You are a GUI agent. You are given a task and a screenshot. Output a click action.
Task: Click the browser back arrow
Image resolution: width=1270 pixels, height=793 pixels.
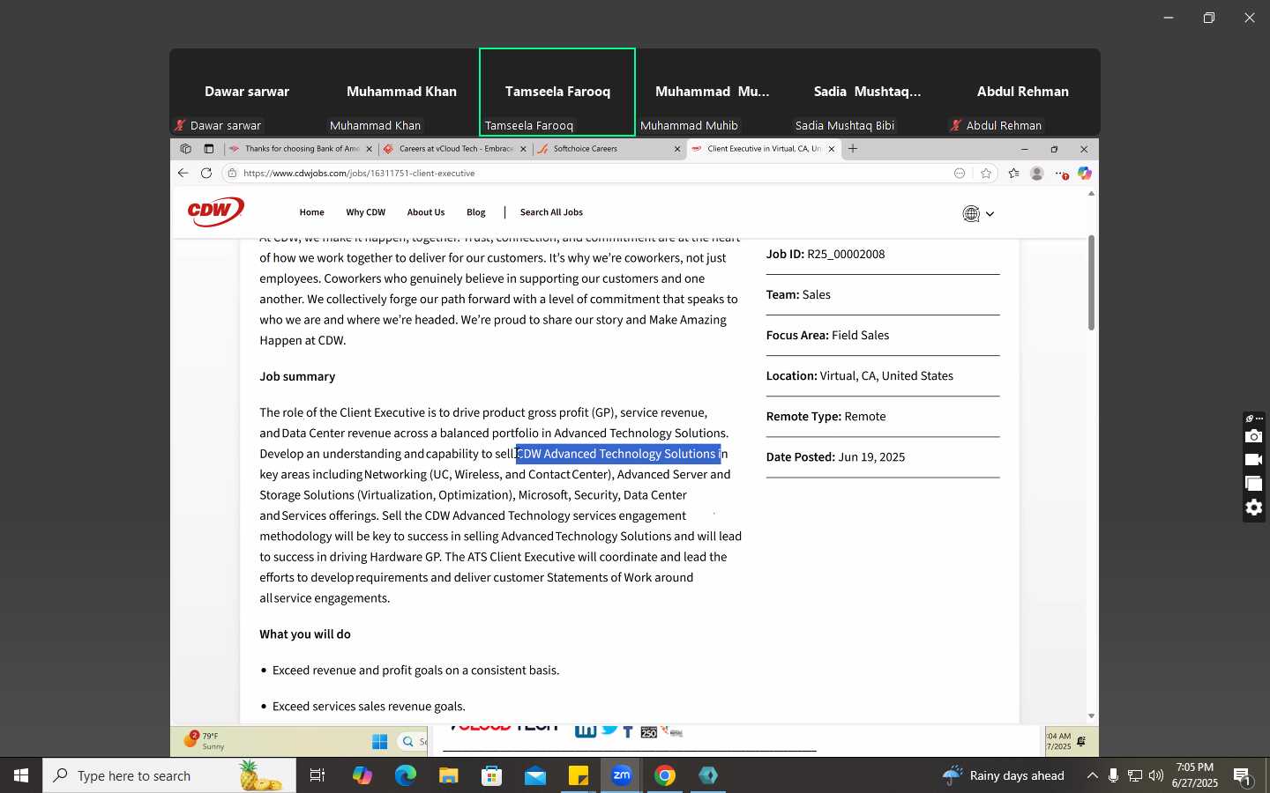point(183,174)
